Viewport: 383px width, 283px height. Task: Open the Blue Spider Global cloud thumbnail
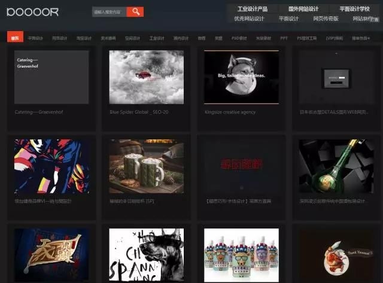(146, 77)
